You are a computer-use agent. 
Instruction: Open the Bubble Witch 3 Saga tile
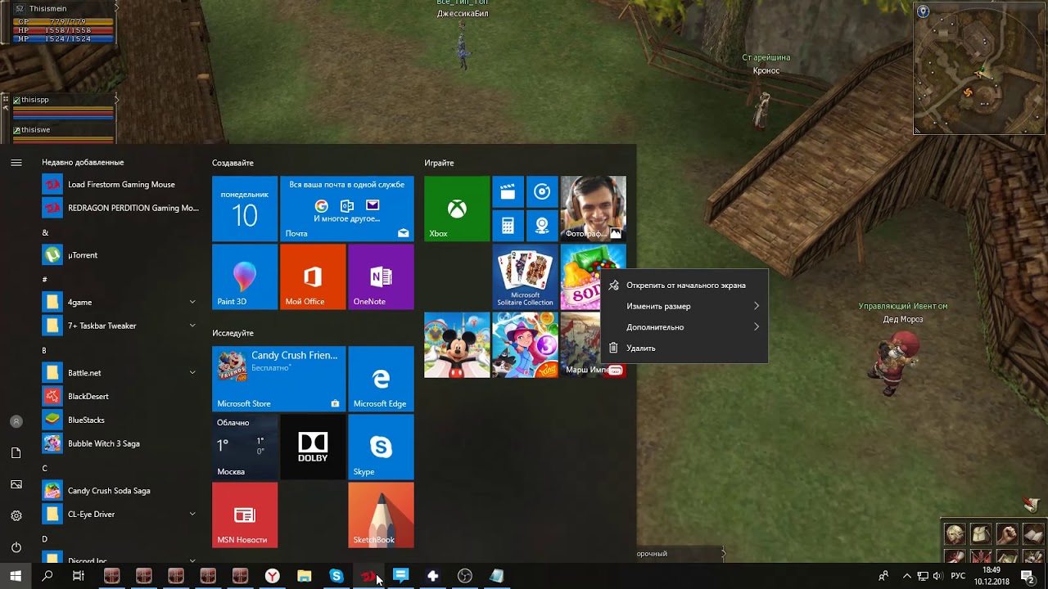tap(525, 344)
